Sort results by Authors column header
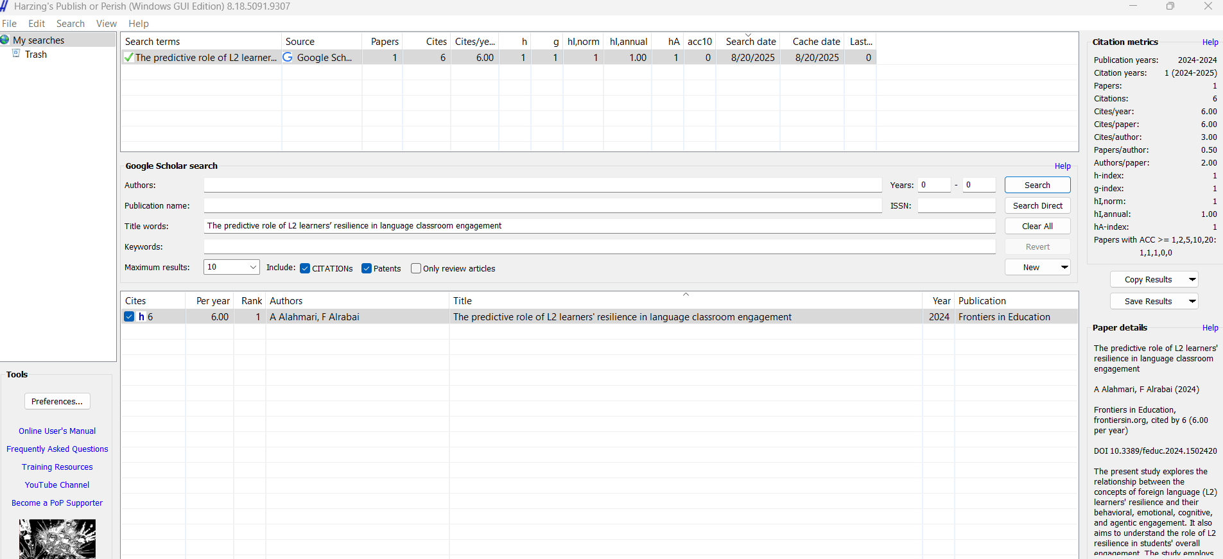The height and width of the screenshot is (559, 1223). coord(358,300)
